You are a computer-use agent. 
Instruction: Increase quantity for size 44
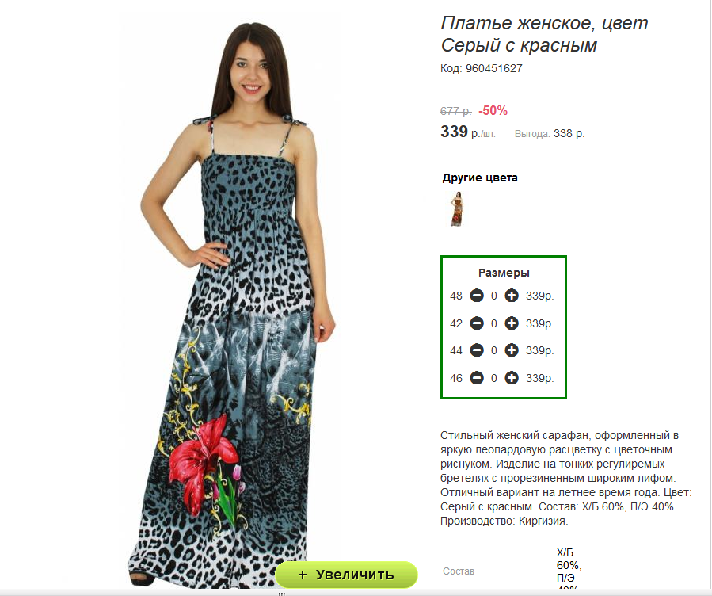[x=512, y=350]
